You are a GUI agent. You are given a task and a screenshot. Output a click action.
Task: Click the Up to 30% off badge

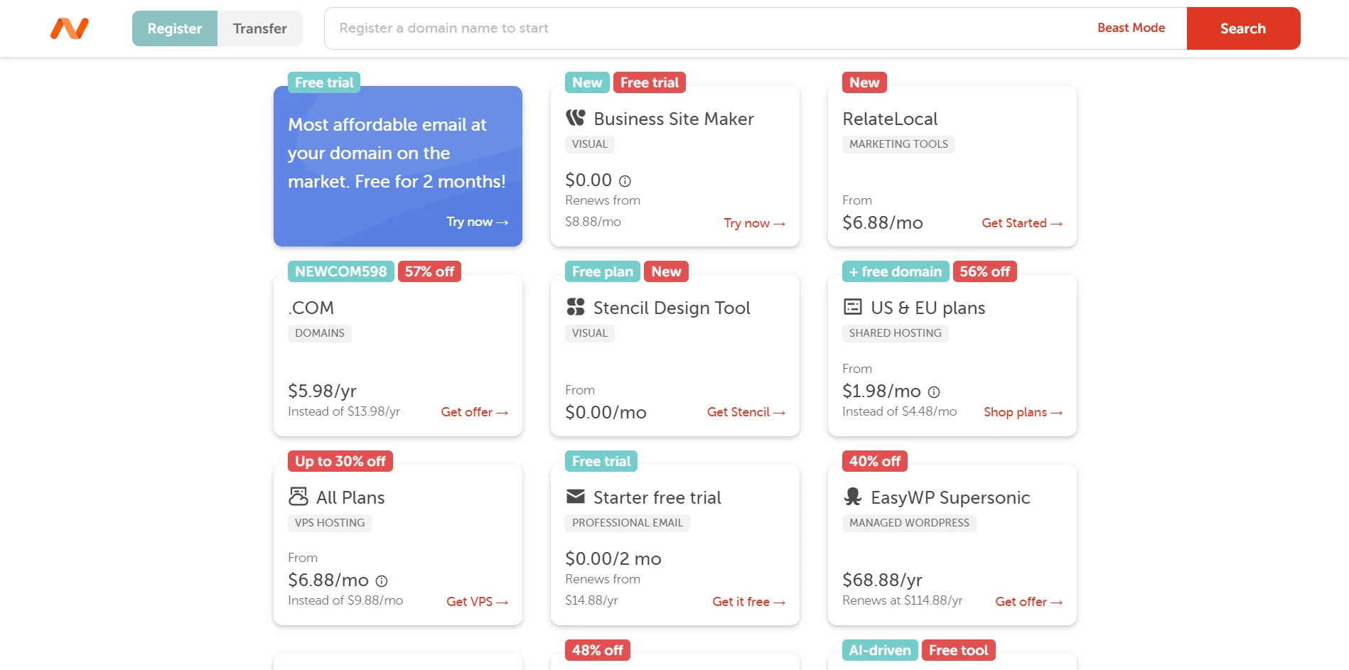click(340, 461)
